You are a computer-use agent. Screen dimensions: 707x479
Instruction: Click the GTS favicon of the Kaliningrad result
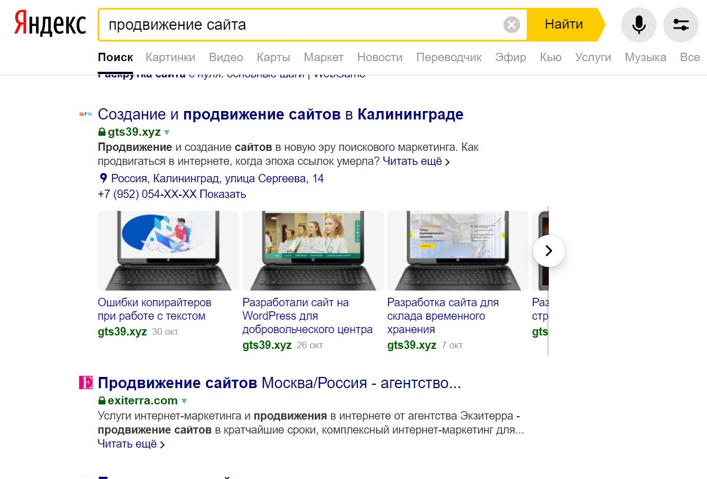point(85,114)
